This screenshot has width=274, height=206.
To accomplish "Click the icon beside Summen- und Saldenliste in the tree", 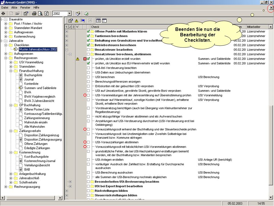I will pos(21,88).
